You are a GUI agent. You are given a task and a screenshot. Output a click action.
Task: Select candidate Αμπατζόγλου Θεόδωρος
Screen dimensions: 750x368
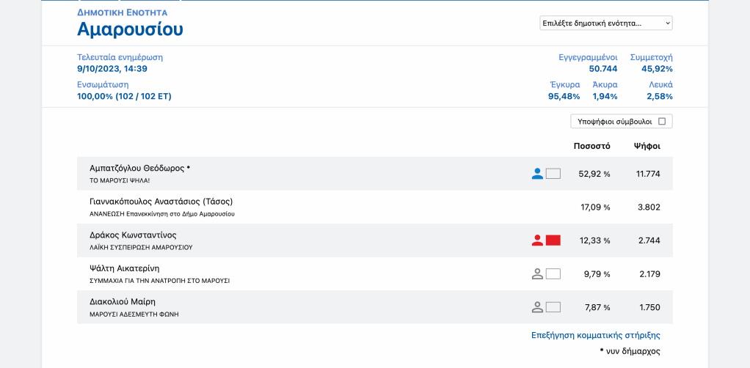136,168
